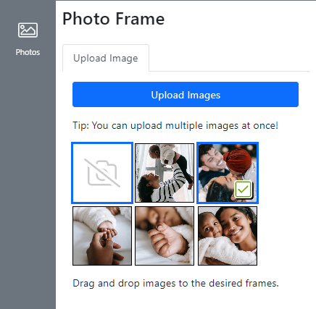Click the red beanie in the couple photo

[235, 158]
